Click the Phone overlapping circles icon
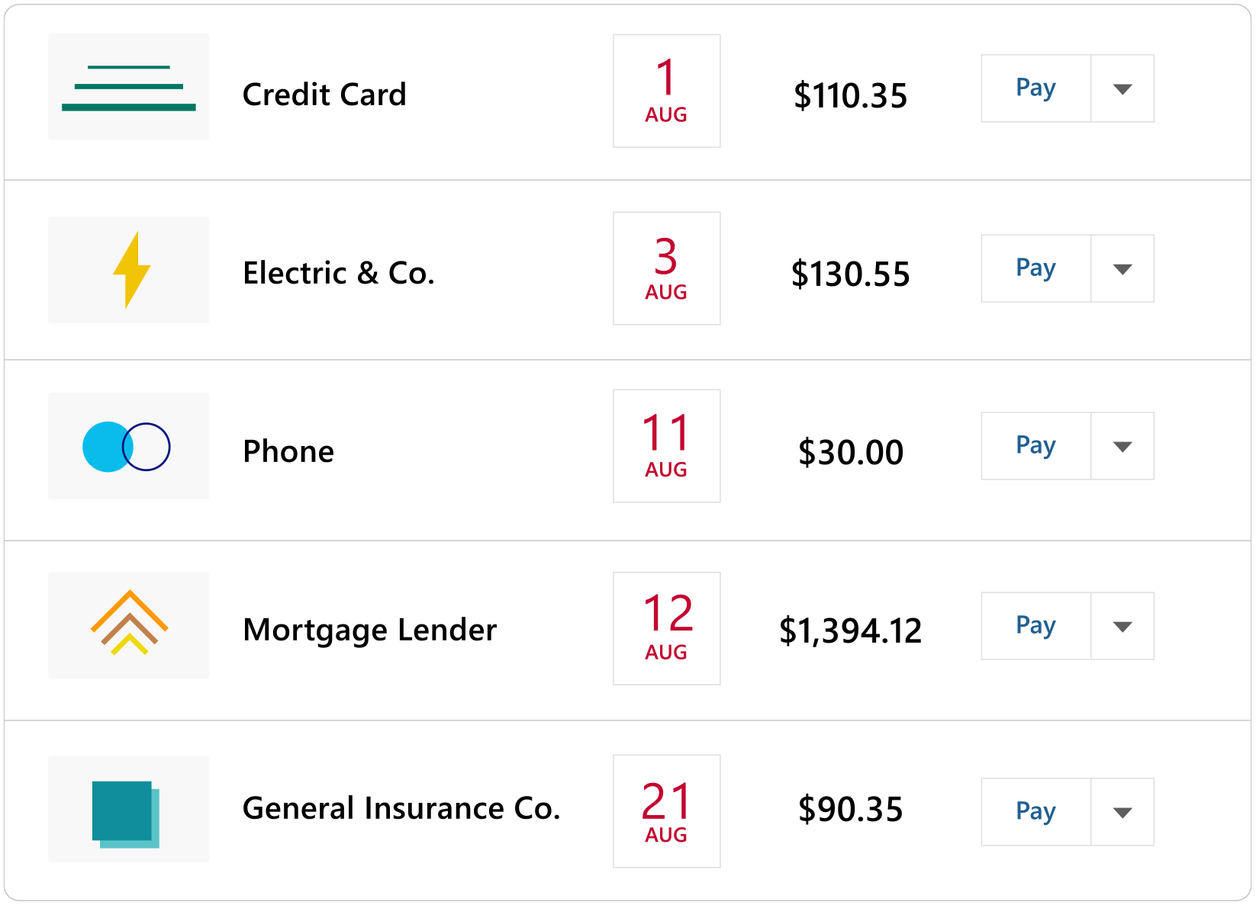This screenshot has width=1256, height=905. (127, 447)
